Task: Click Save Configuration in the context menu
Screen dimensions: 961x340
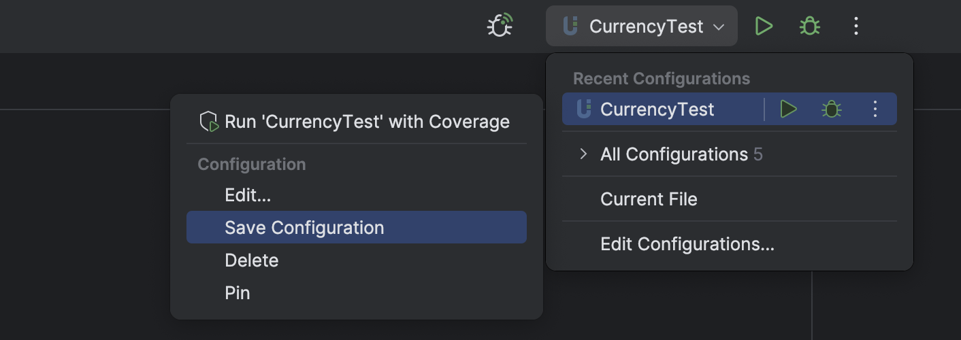Action: (x=304, y=228)
